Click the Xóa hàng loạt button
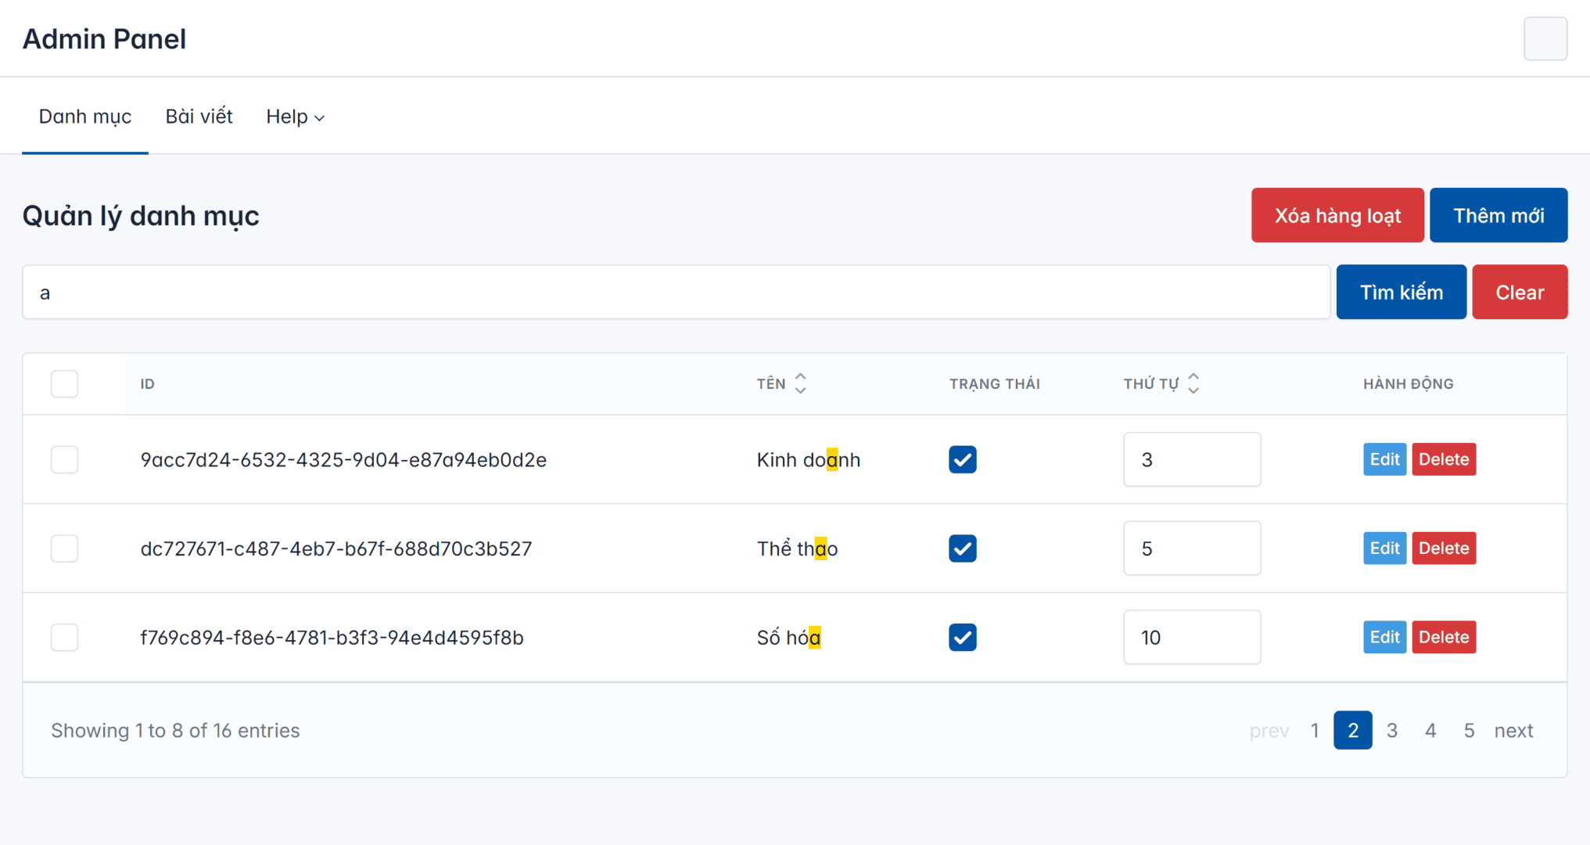 click(x=1337, y=215)
